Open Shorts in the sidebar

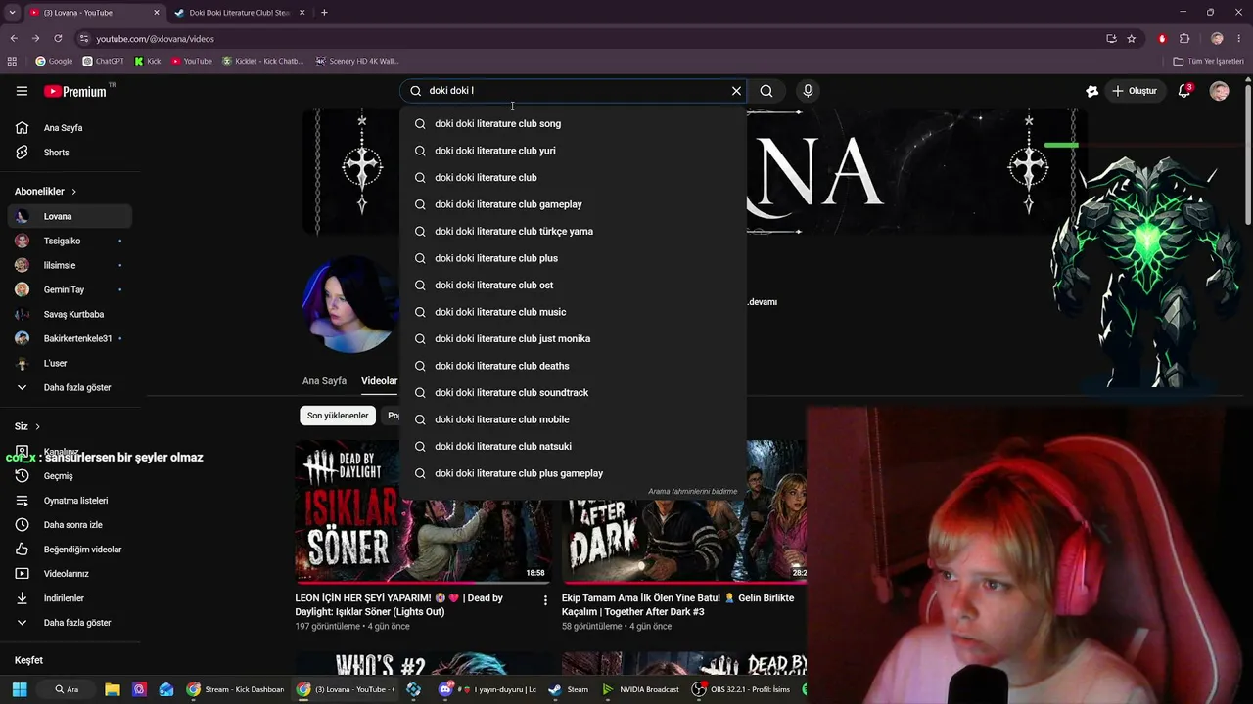click(x=70, y=153)
